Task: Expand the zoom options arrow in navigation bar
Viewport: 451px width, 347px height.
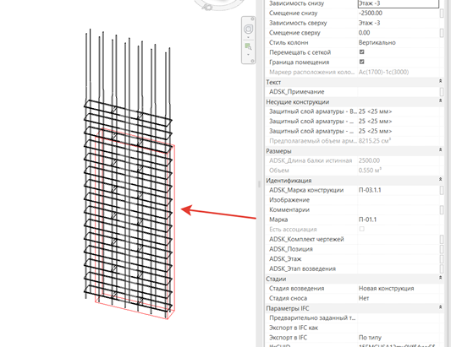Action: (x=248, y=55)
